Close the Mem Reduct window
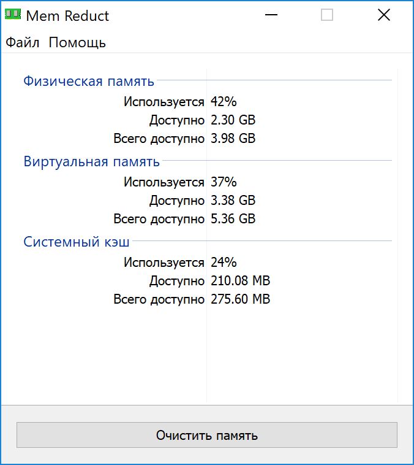The height and width of the screenshot is (465, 414). pyautogui.click(x=384, y=15)
